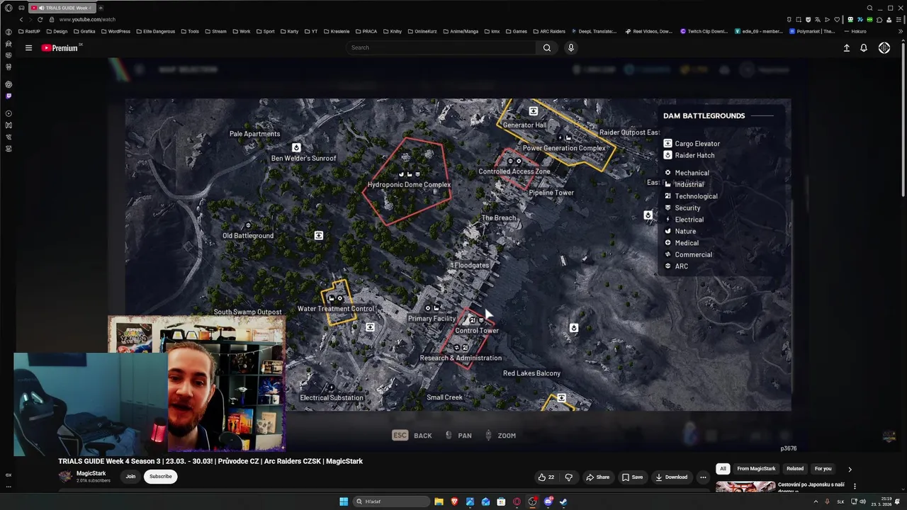Viewport: 907px width, 510px height.
Task: Open the MagicStark channel name link
Action: 91,473
